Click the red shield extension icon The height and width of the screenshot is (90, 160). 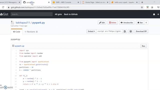point(147,7)
